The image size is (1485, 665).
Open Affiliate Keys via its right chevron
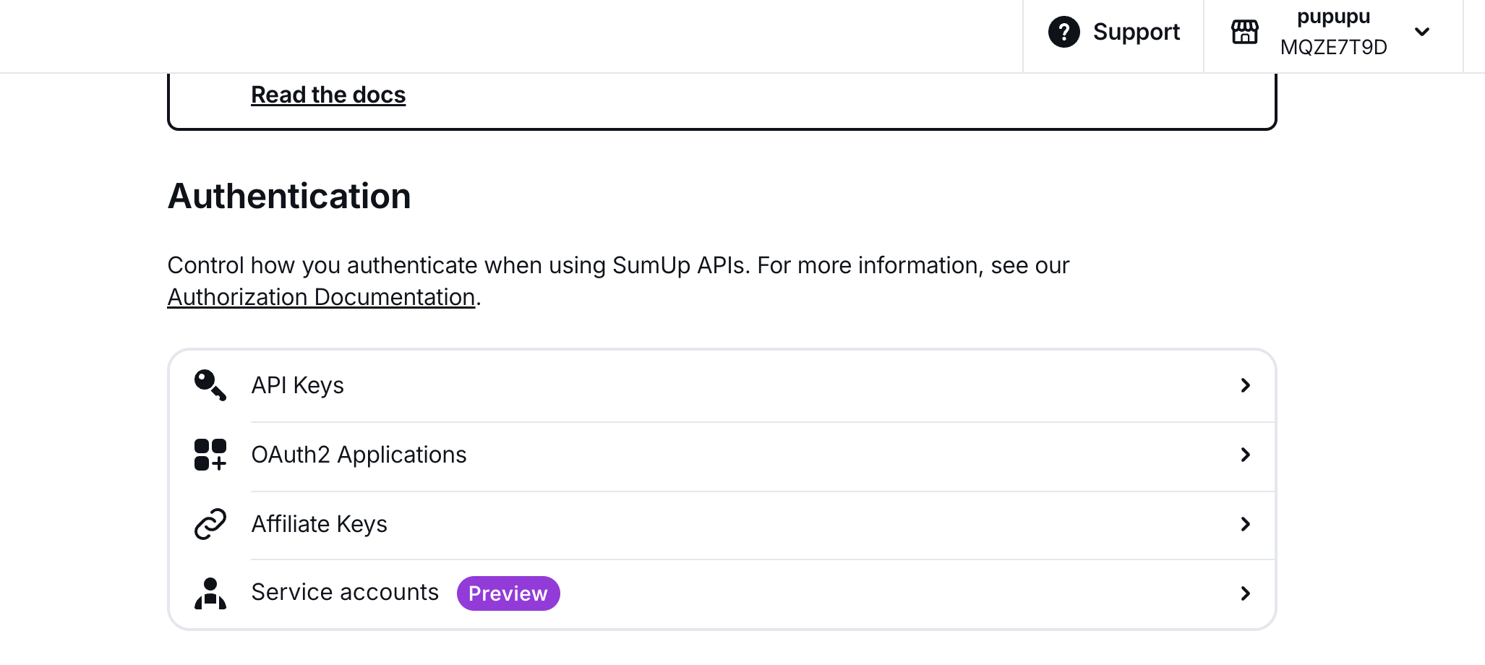[1245, 524]
